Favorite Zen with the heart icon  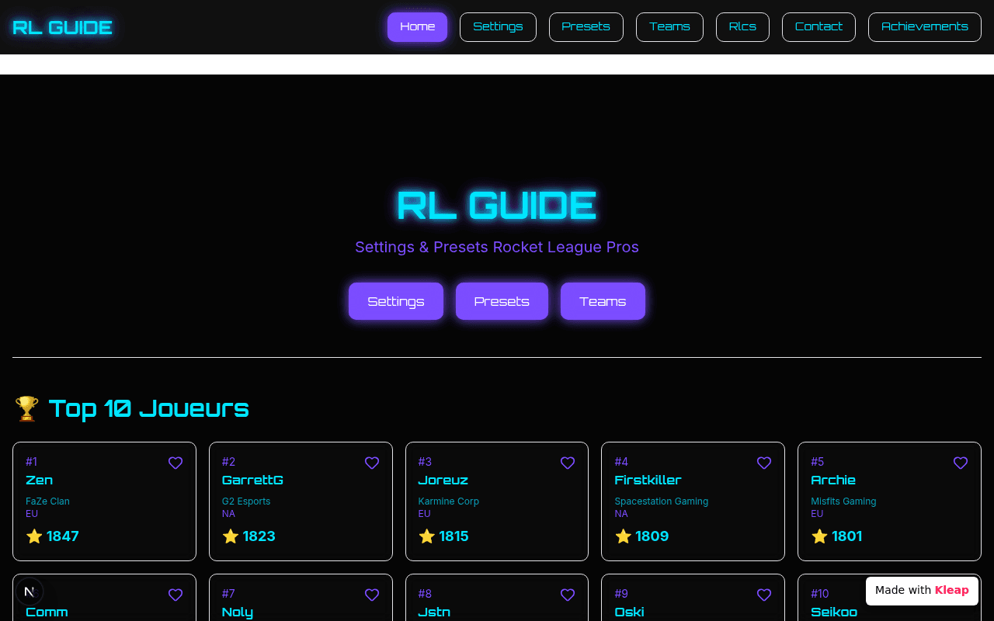pyautogui.click(x=176, y=463)
